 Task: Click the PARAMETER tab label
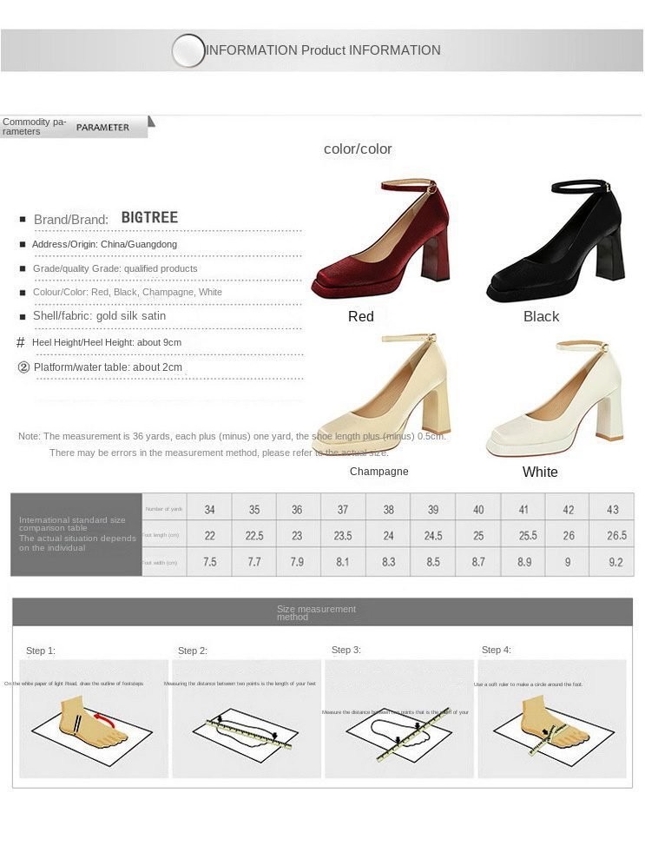pyautogui.click(x=102, y=128)
